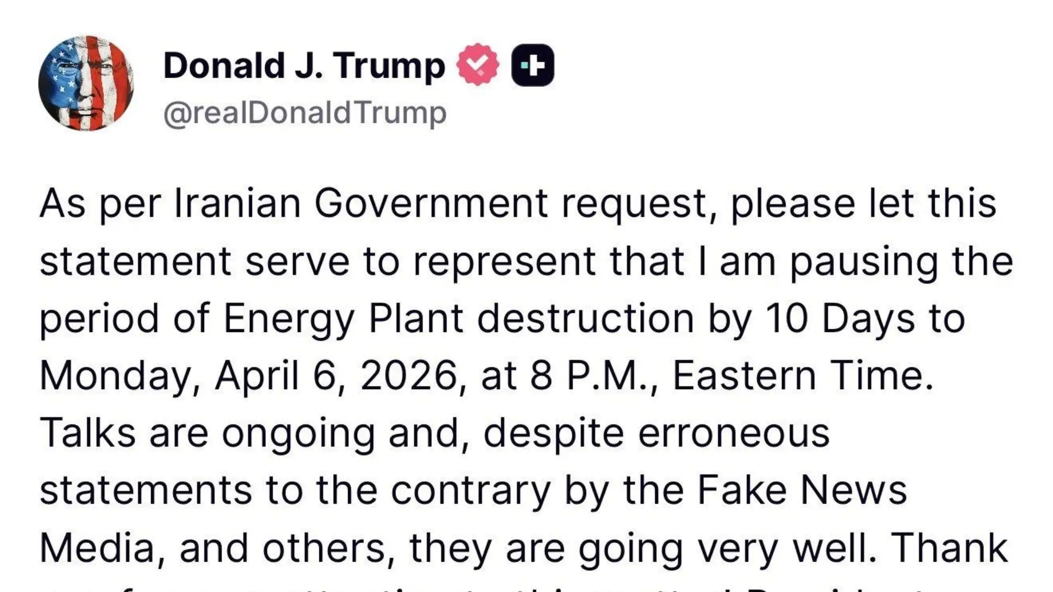This screenshot has width=1053, height=592.
Task: Click the black plus badge icon
Action: click(x=533, y=65)
